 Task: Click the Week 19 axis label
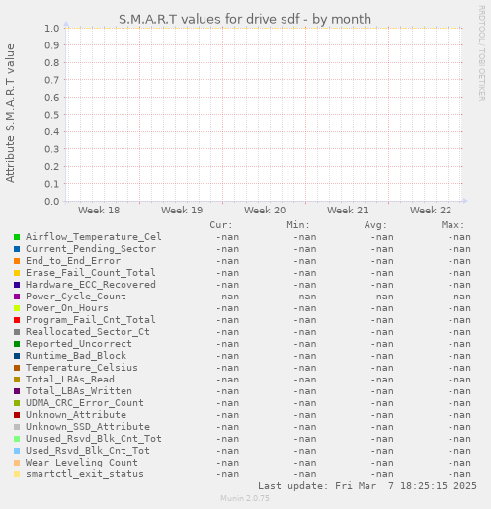click(x=182, y=210)
